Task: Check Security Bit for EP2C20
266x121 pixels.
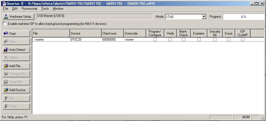Action: [x=215, y=40]
